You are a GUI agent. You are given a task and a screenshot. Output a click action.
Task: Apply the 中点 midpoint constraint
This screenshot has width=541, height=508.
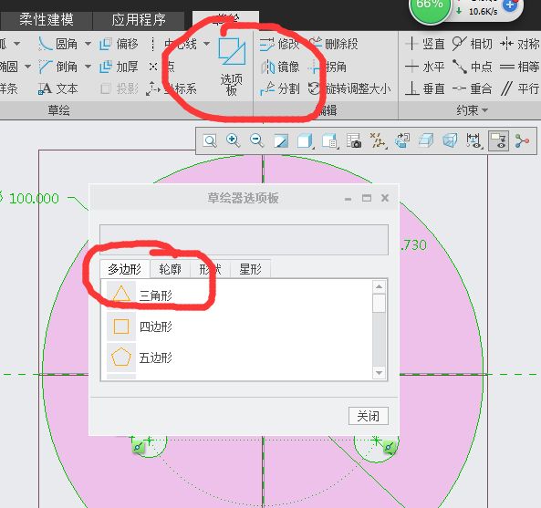(472, 67)
